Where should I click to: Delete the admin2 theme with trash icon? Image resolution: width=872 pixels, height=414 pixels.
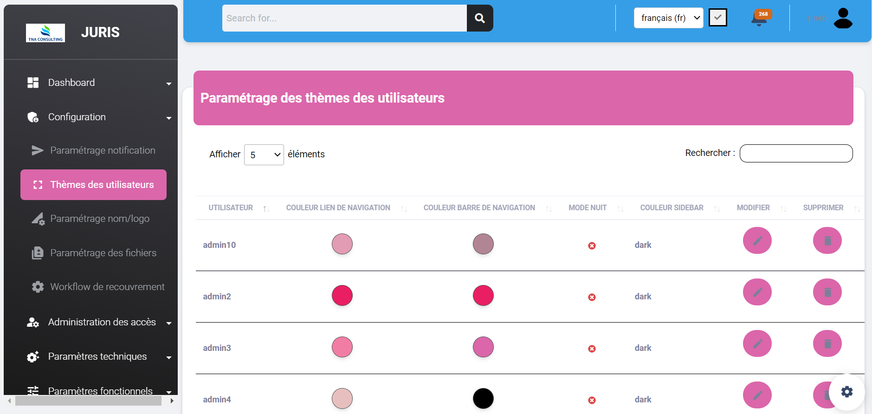[827, 292]
